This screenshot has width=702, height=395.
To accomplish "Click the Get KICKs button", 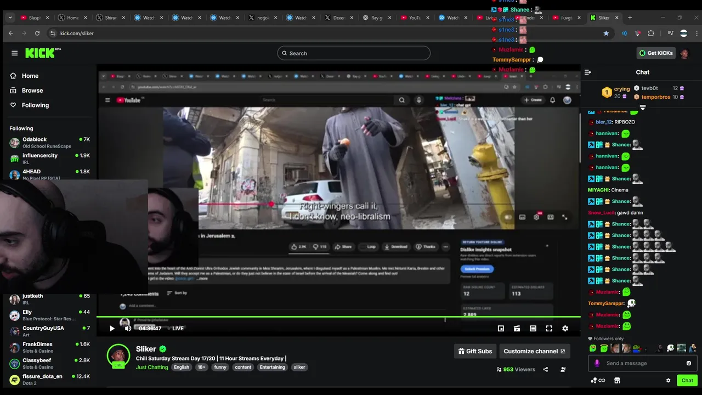I will (656, 53).
